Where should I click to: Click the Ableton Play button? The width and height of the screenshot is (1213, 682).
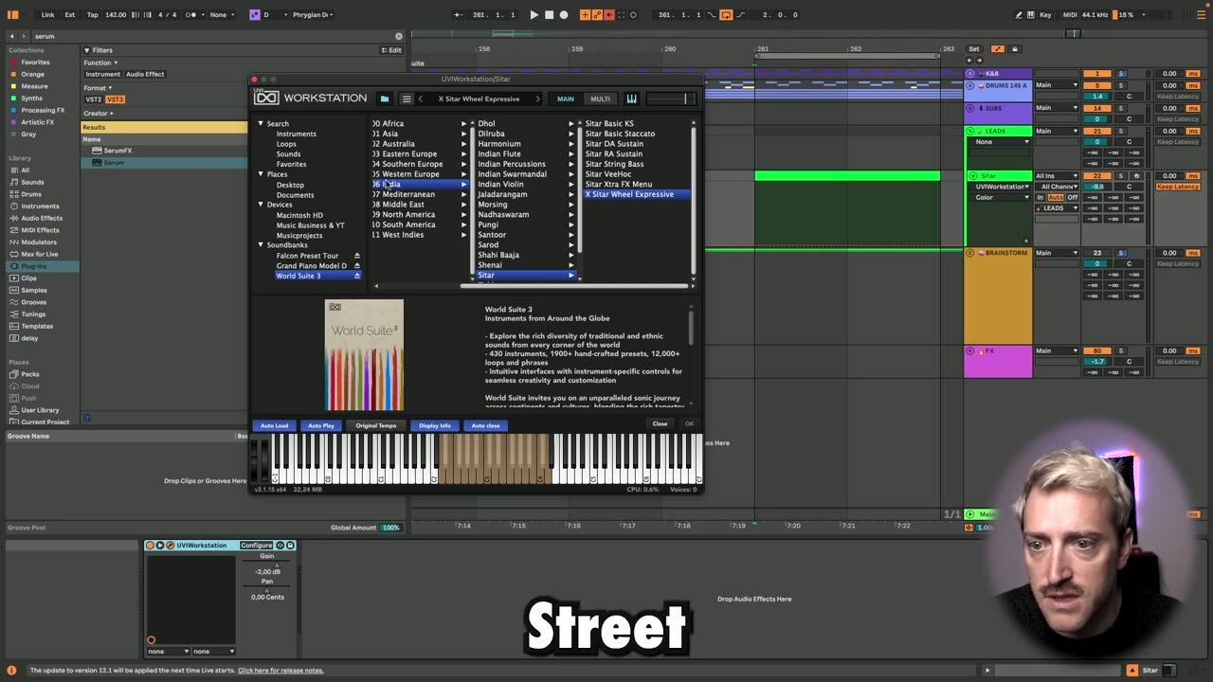click(x=534, y=14)
